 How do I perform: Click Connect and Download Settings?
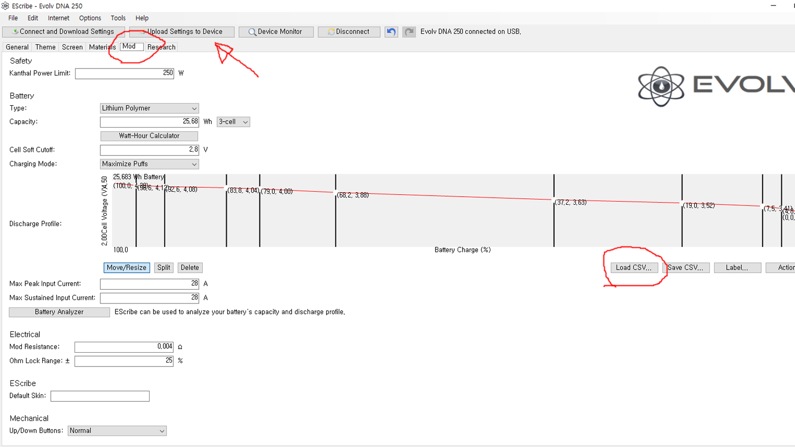(63, 32)
